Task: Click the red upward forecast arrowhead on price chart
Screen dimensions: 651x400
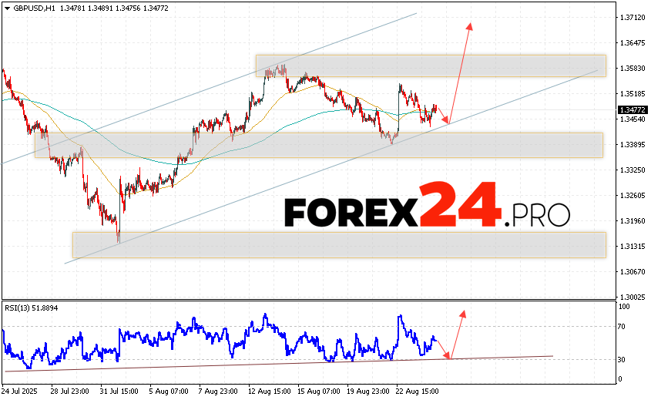Action: (468, 26)
